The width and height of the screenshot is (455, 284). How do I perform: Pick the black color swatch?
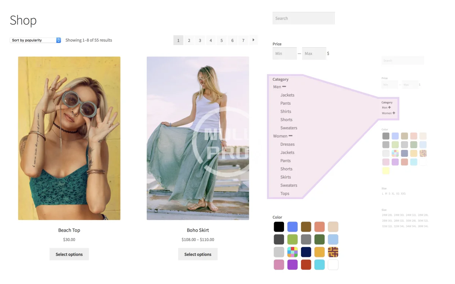click(279, 227)
